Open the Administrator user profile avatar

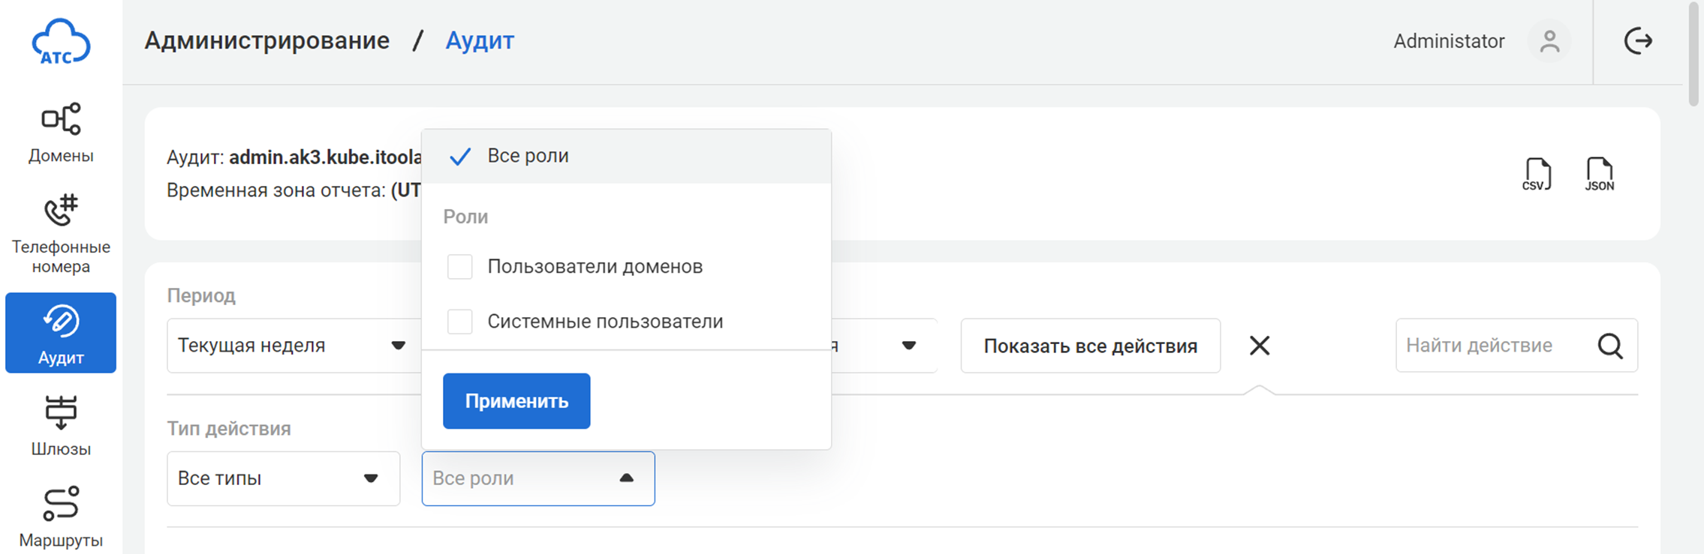(1549, 41)
